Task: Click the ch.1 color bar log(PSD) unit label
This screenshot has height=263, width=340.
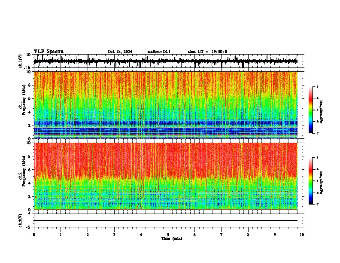Action: (322, 112)
